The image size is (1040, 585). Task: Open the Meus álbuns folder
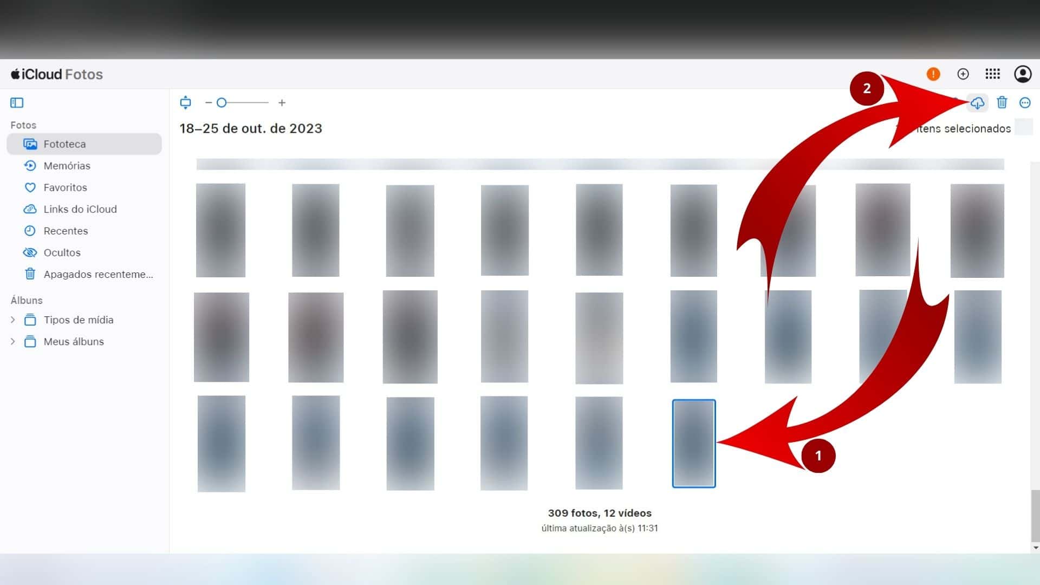click(64, 341)
